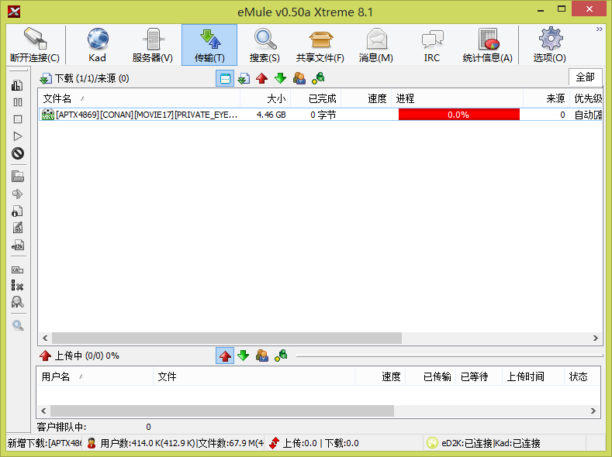The height and width of the screenshot is (457, 612).
Task: Open the 选项(O) options dialog
Action: pyautogui.click(x=549, y=45)
